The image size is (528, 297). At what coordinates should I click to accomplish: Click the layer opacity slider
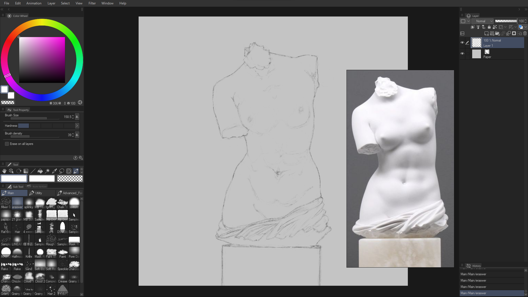pyautogui.click(x=506, y=21)
